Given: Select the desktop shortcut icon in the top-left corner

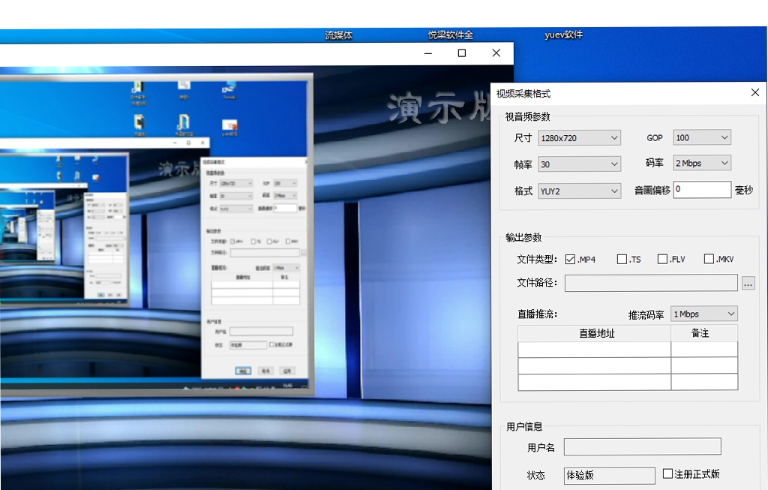Looking at the screenshot, I should pyautogui.click(x=138, y=89).
